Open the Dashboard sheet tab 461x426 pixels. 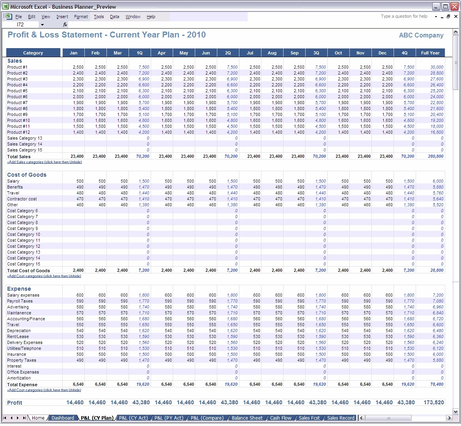pos(62,418)
